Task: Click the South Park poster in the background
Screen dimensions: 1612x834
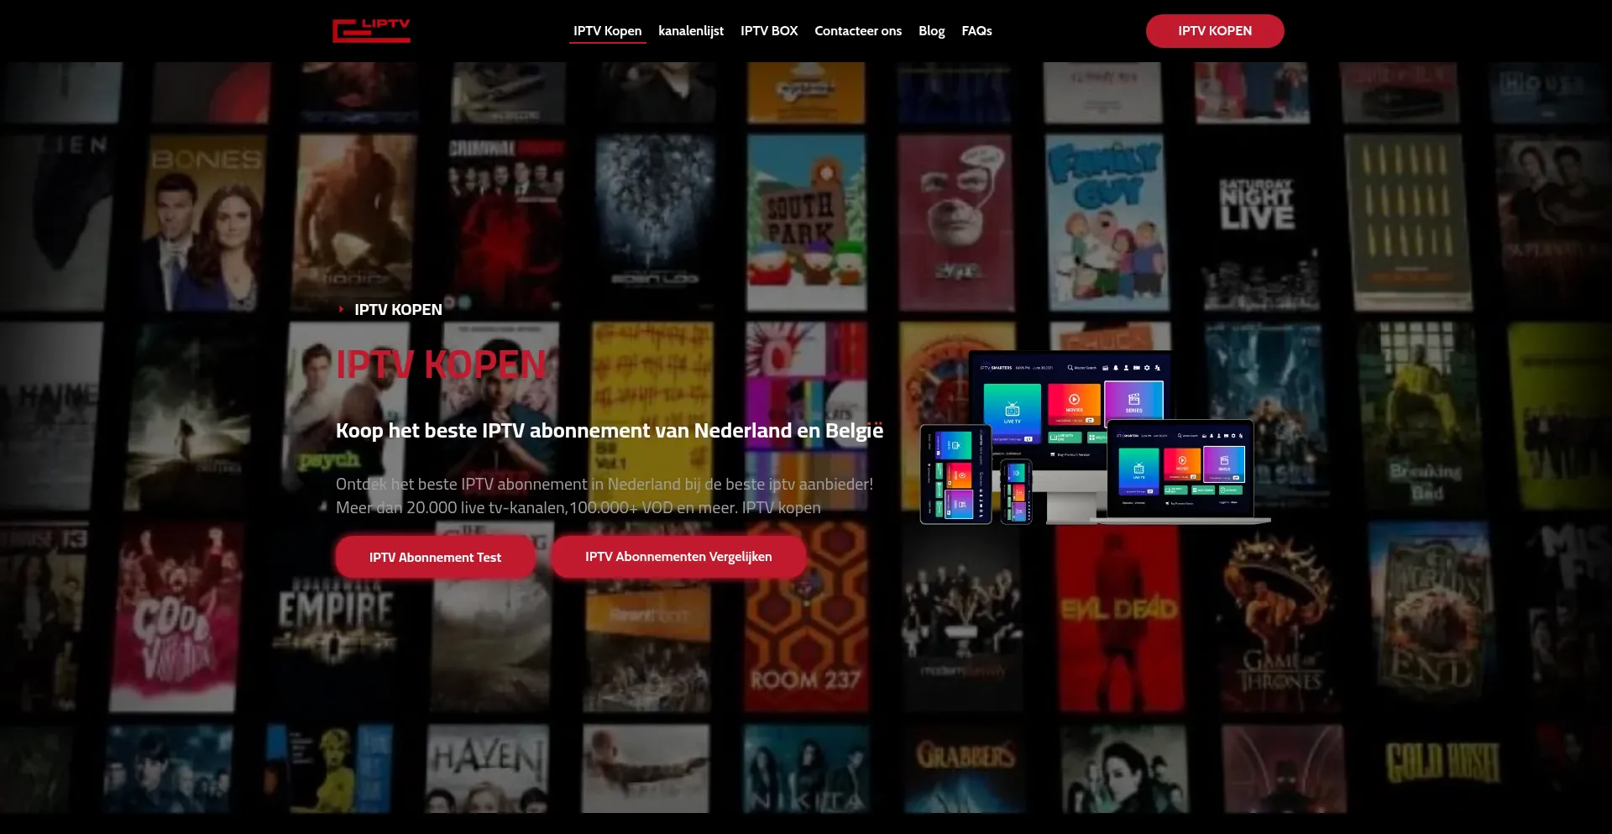Action: (x=805, y=222)
